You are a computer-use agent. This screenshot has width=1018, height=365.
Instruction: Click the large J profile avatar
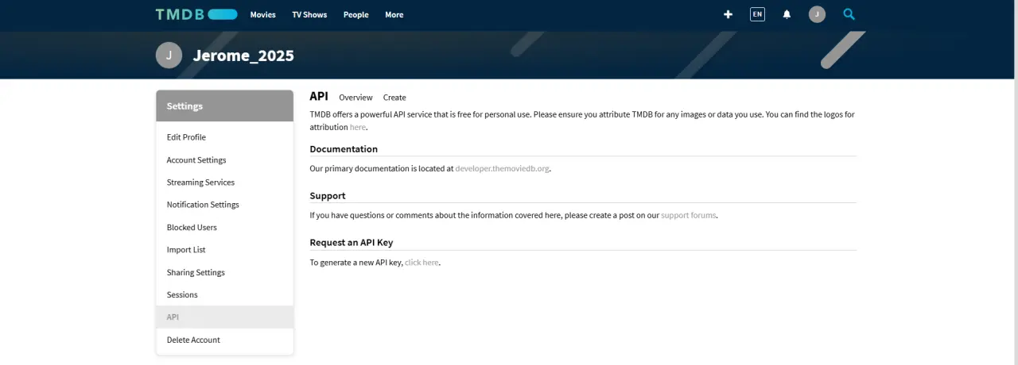tap(169, 56)
